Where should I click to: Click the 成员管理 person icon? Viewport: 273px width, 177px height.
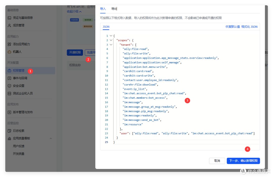(9, 25)
